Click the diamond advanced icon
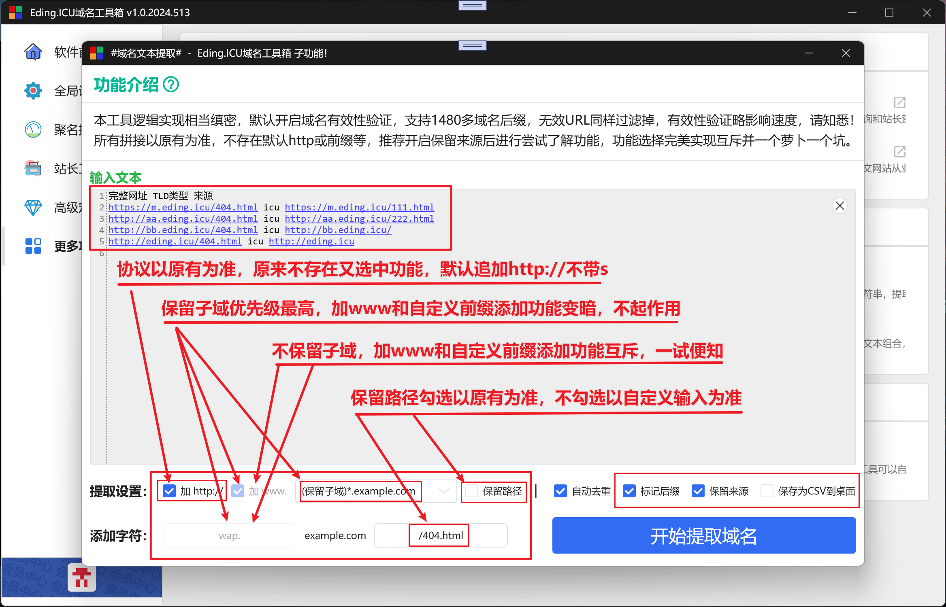The height and width of the screenshot is (607, 946). (33, 208)
